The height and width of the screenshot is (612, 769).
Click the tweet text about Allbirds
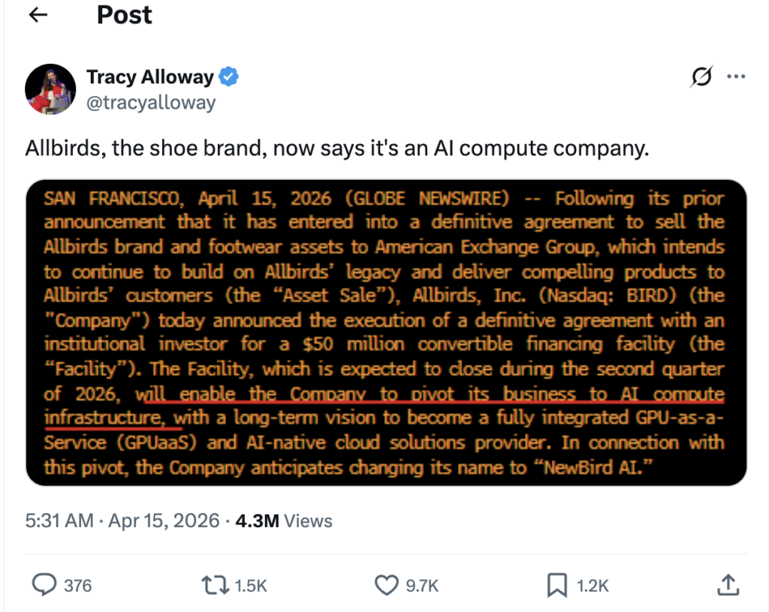(x=336, y=148)
